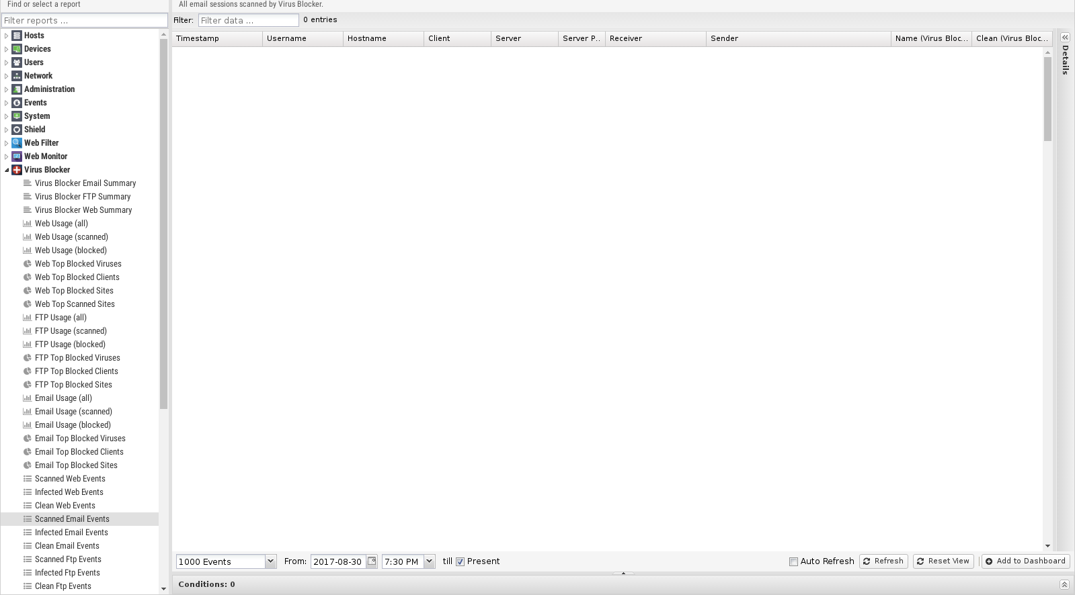Viewport: 1075px width, 595px height.
Task: Open the Virus Blocker Web Summary report
Action: (x=83, y=210)
